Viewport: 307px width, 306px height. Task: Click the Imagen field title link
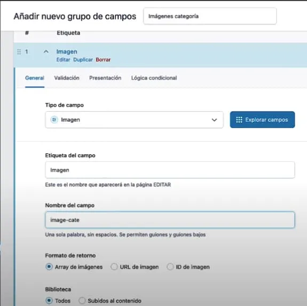tap(67, 52)
